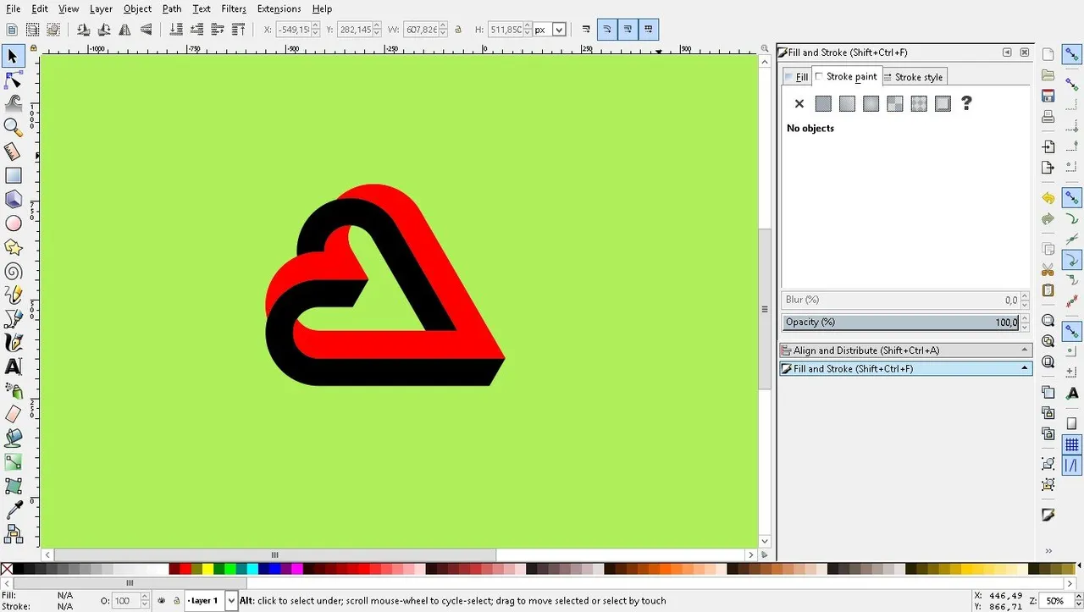The height and width of the screenshot is (612, 1084).
Task: Toggle scale stroke width with objects
Action: (586, 30)
